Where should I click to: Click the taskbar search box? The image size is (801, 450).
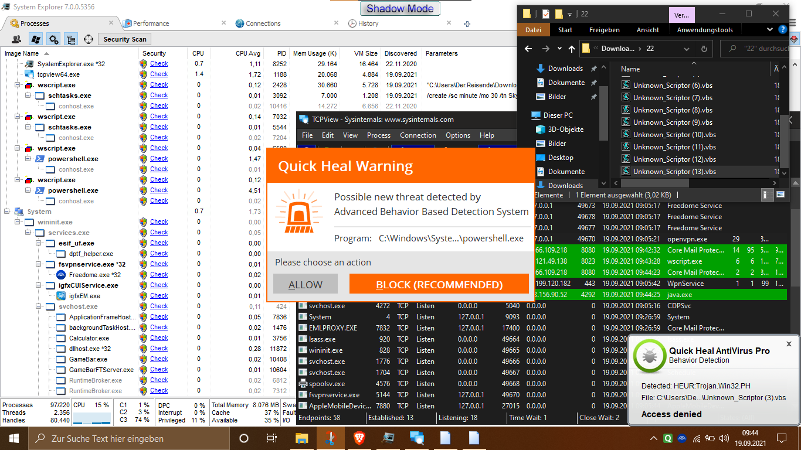pyautogui.click(x=130, y=438)
